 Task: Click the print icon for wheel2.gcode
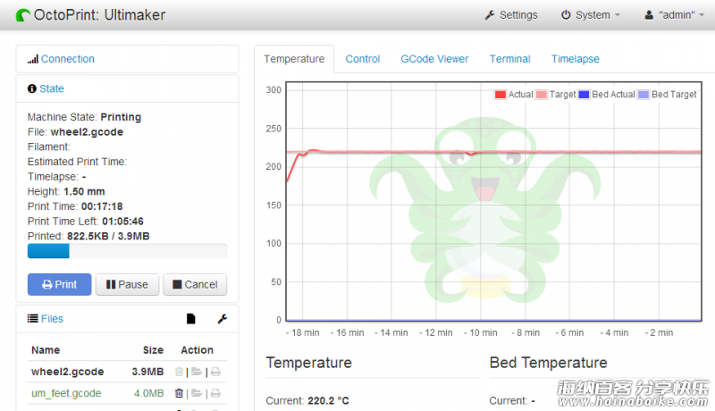(x=215, y=372)
